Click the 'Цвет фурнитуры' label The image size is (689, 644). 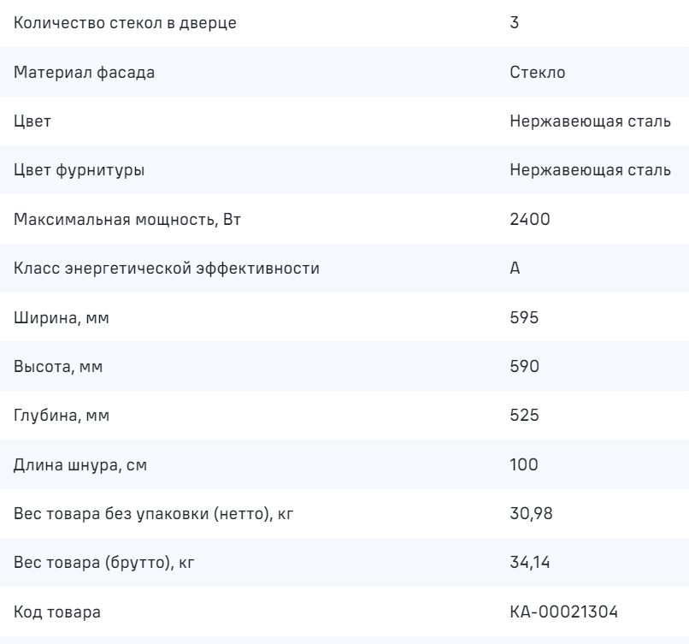[79, 171]
